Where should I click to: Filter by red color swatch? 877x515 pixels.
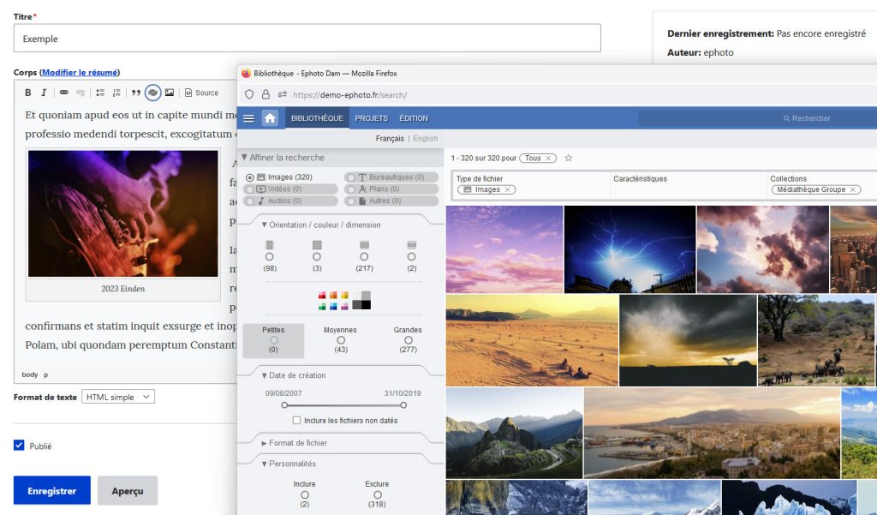[322, 295]
